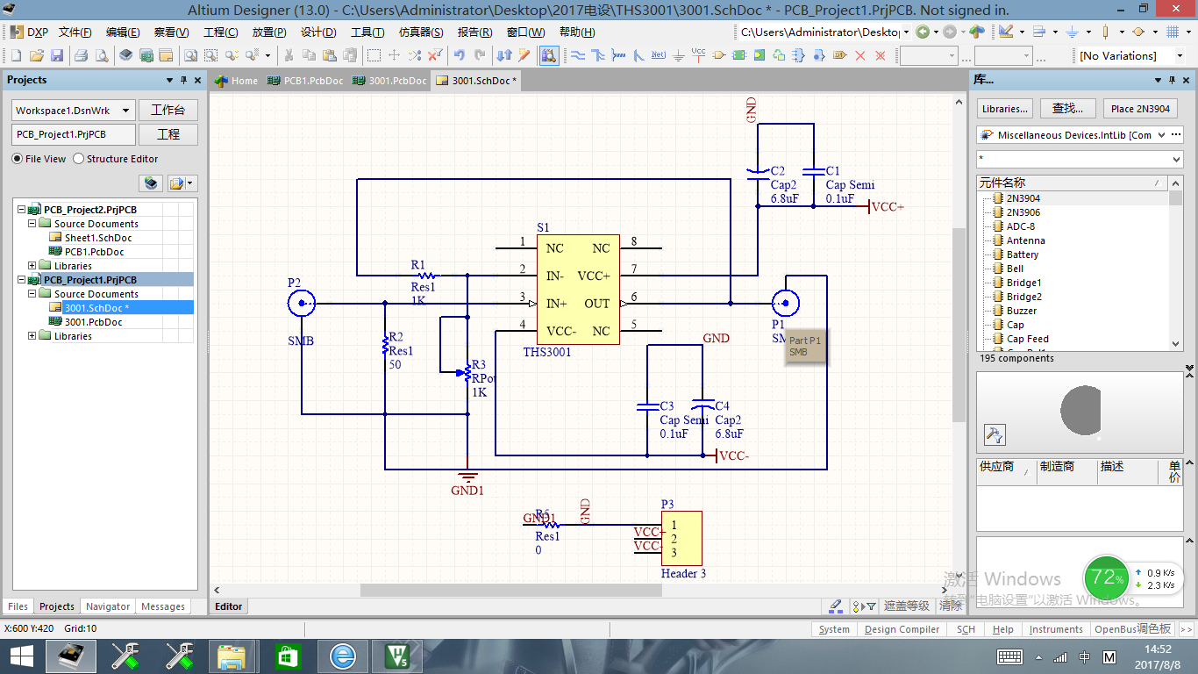1198x674 pixels.
Task: Open the 设计(D) menu
Action: [317, 32]
